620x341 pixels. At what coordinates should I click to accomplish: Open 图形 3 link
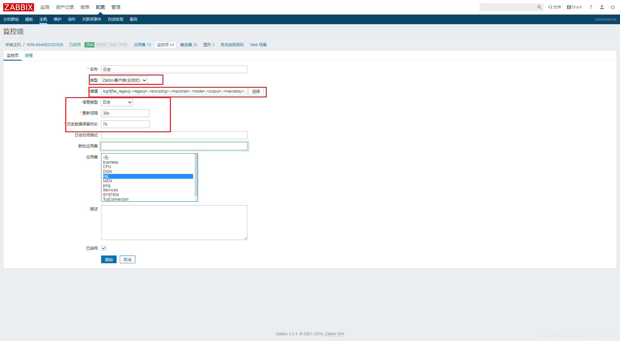pos(209,45)
